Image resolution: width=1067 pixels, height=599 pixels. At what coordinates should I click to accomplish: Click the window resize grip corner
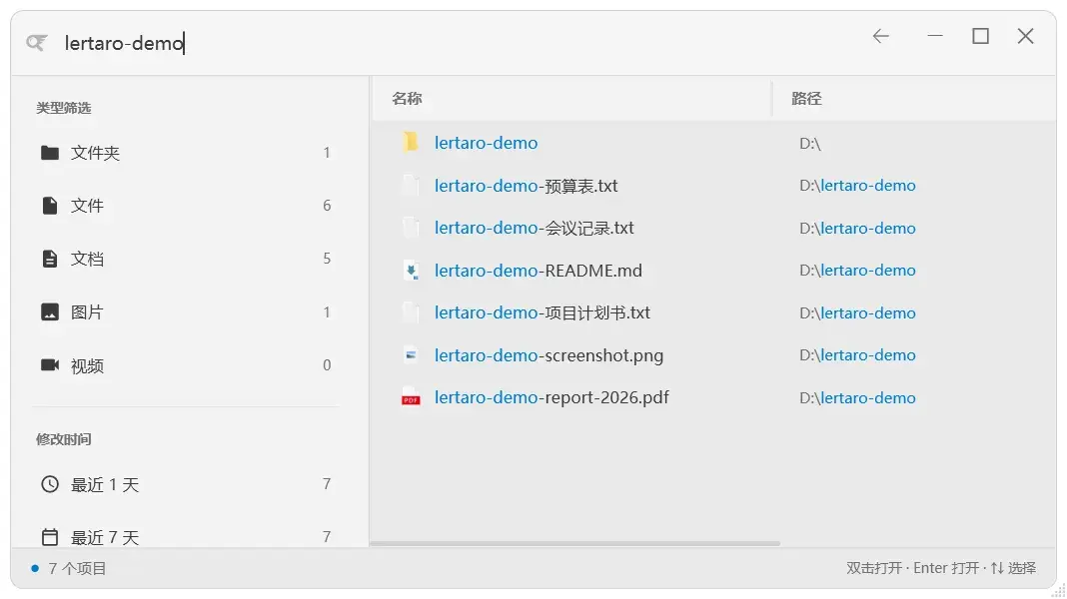click(1057, 590)
